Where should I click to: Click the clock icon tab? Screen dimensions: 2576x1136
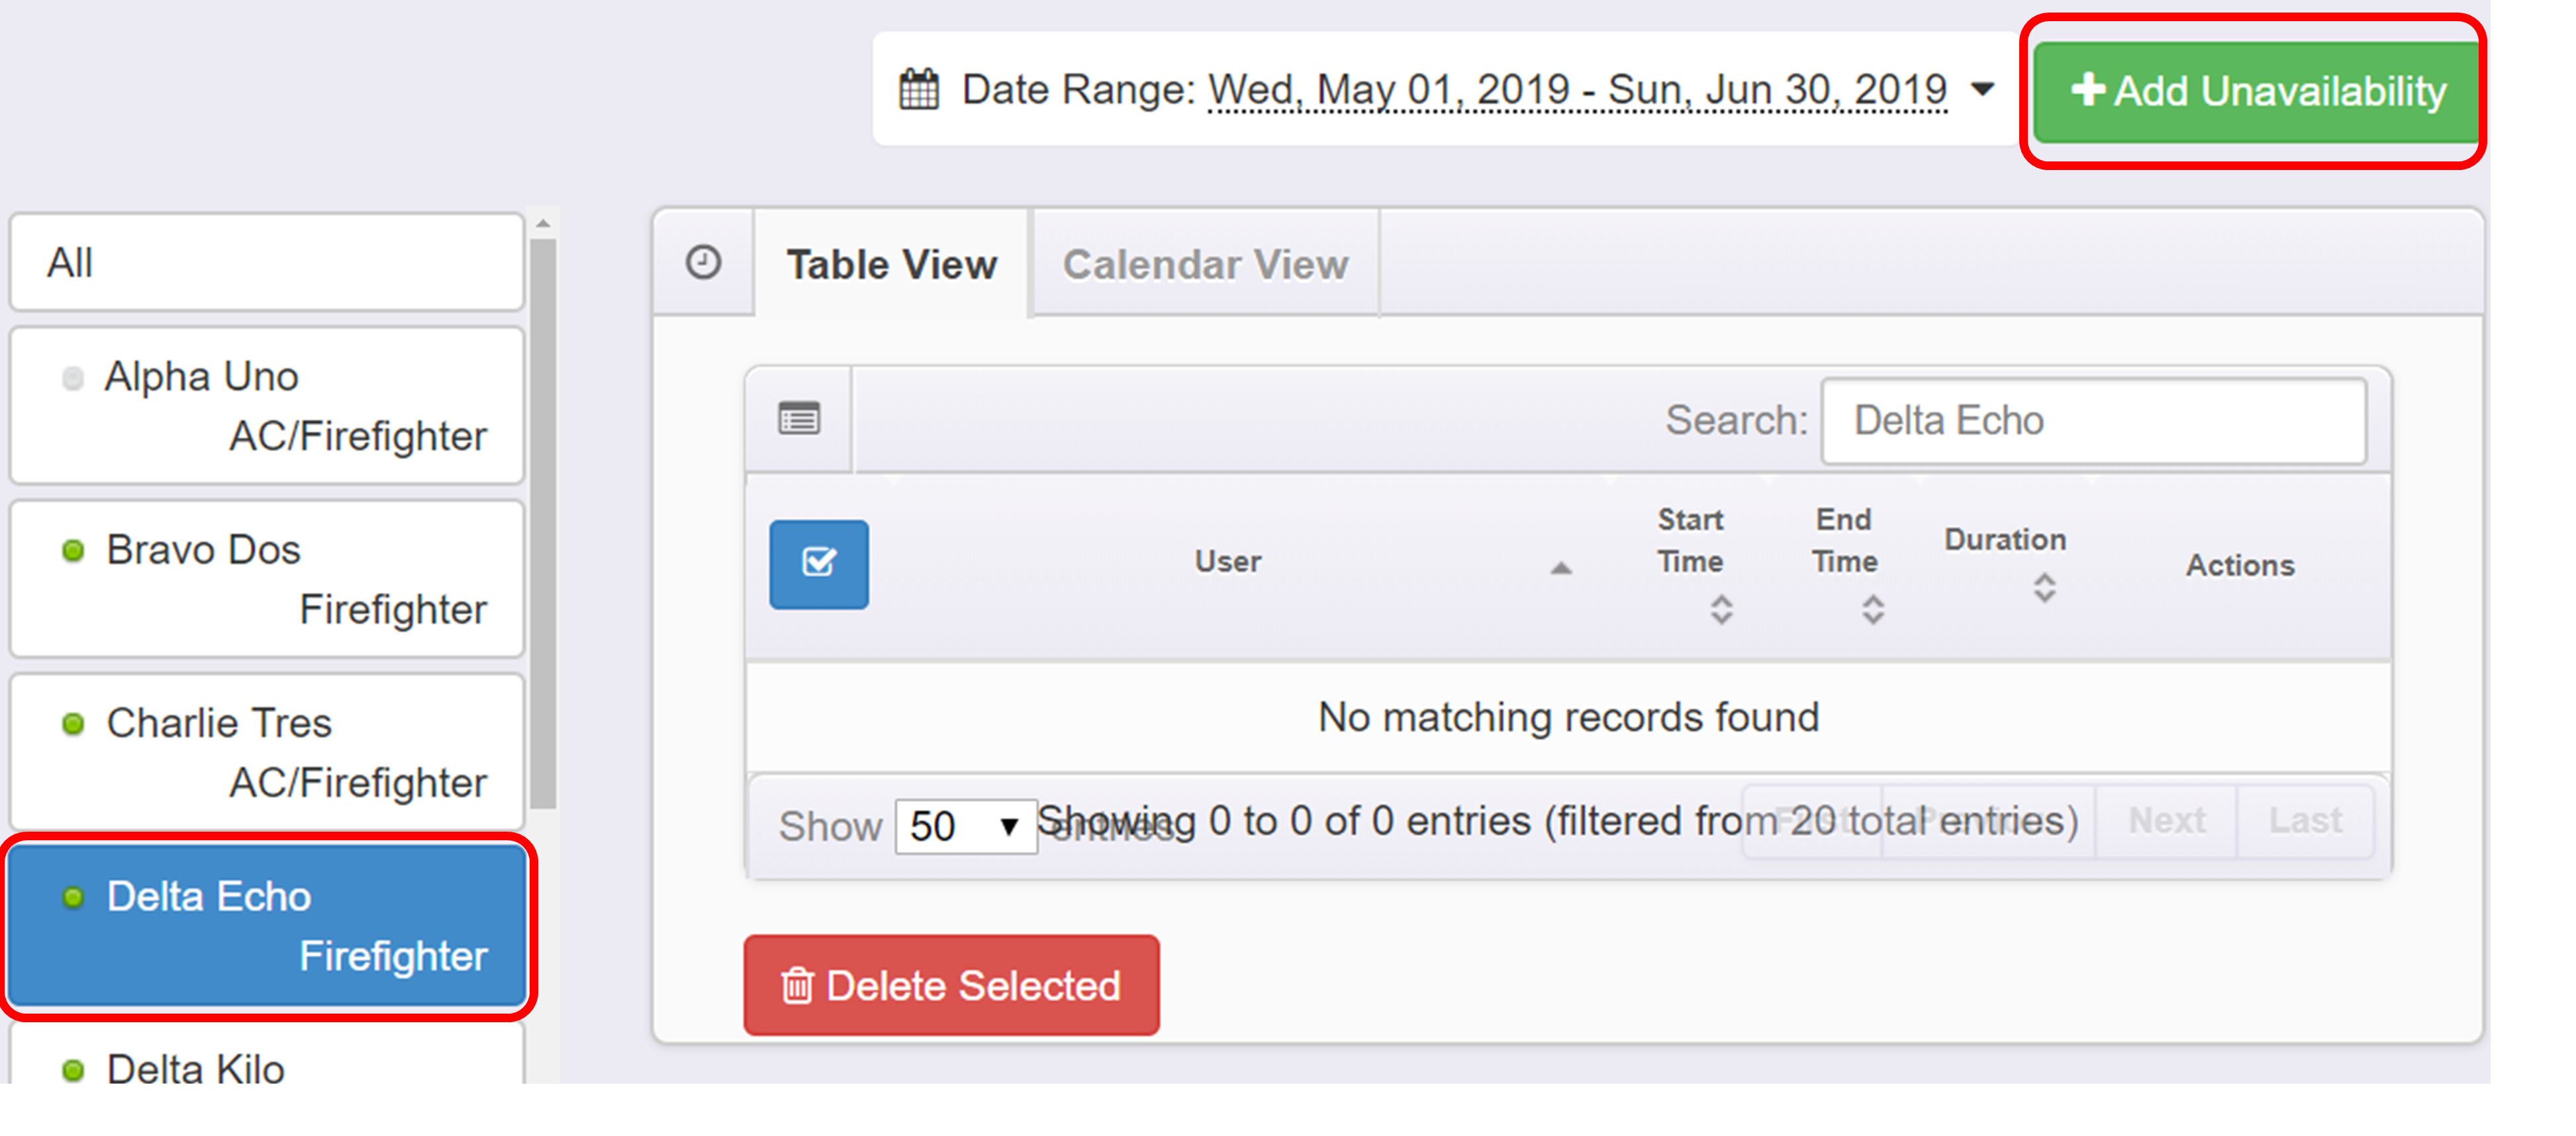[x=703, y=263]
